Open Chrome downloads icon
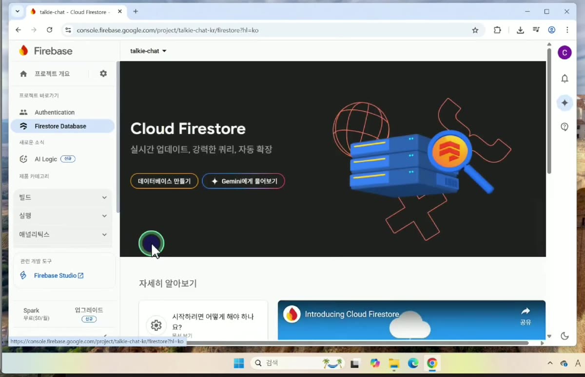 click(520, 30)
